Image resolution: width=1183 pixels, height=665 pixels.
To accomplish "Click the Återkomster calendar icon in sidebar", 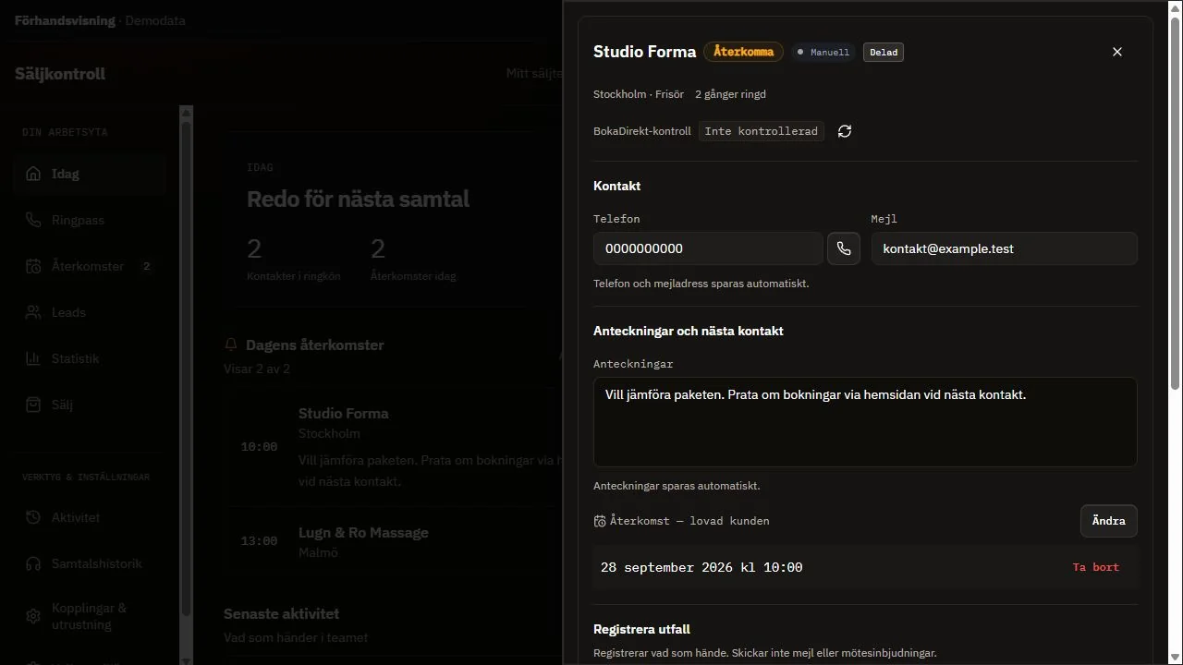I will [33, 266].
